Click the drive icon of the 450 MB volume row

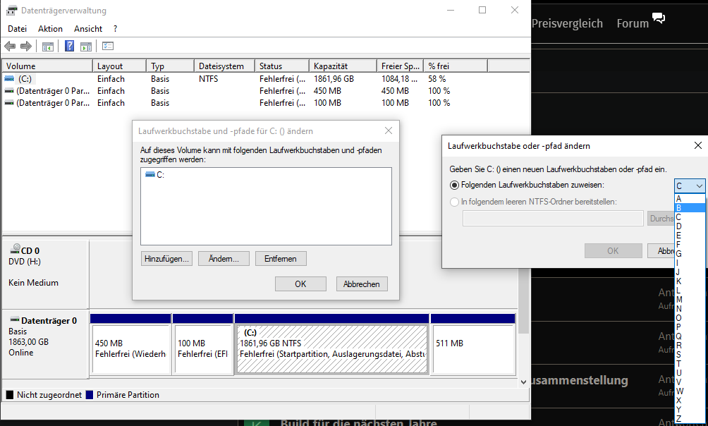point(9,91)
